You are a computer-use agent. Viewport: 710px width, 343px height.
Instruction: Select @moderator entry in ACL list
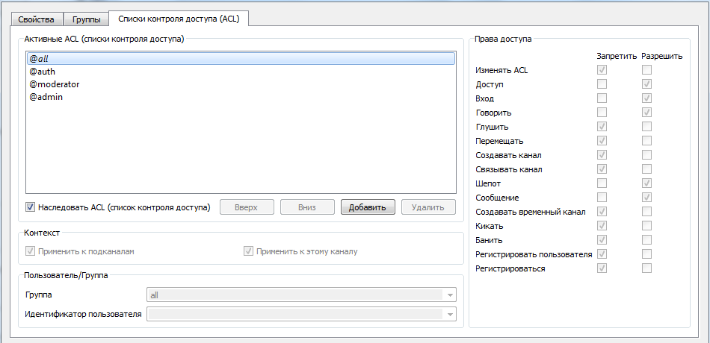pyautogui.click(x=54, y=84)
